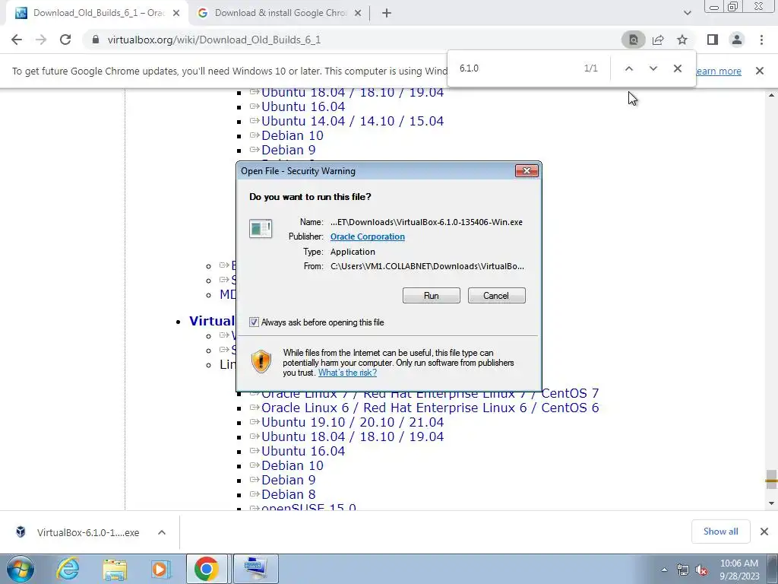This screenshot has height=584, width=778.
Task: Switch to Download & install Google Chrome tab
Action: (x=280, y=14)
